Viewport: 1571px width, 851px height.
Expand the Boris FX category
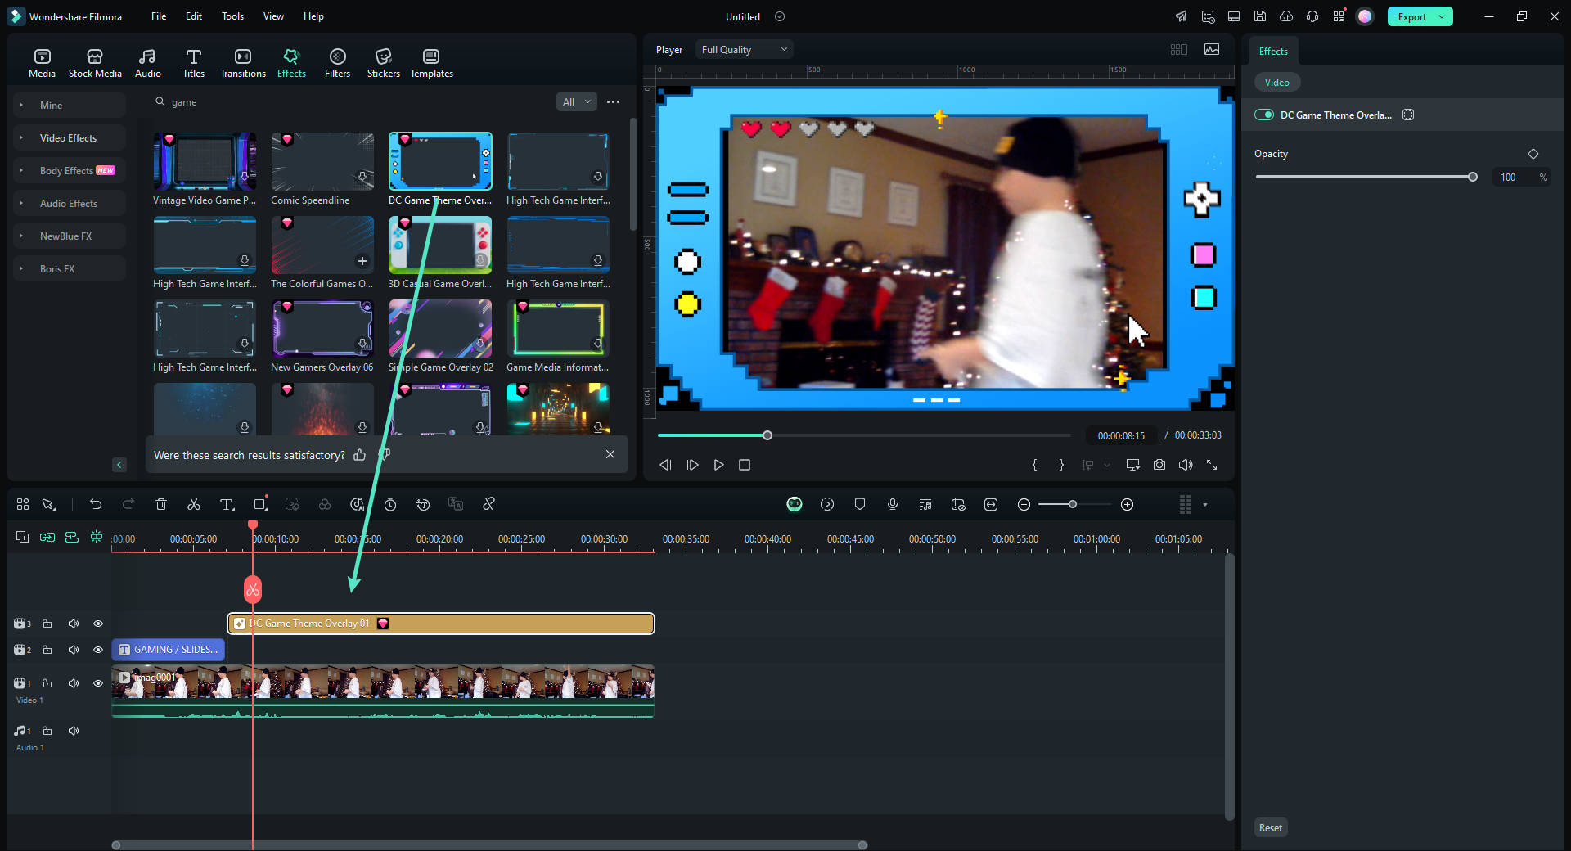[70, 268]
